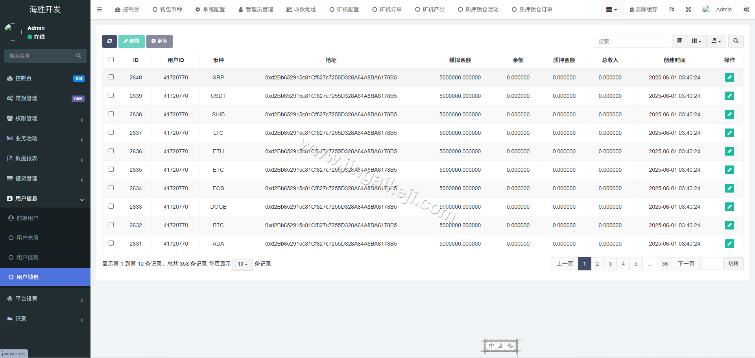Check the row checkbox for ID 2638
The width and height of the screenshot is (755, 358).
(x=111, y=114)
